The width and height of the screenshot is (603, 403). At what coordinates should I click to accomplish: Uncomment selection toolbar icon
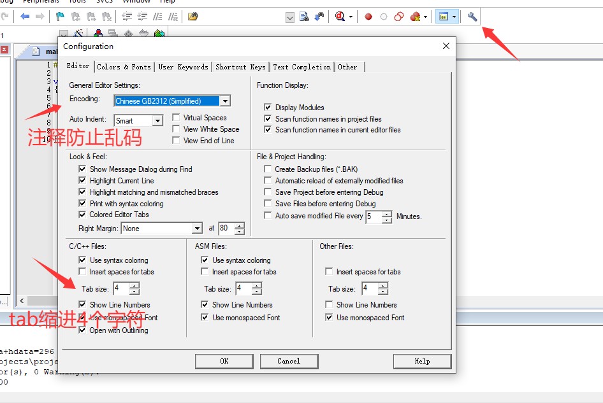click(173, 17)
